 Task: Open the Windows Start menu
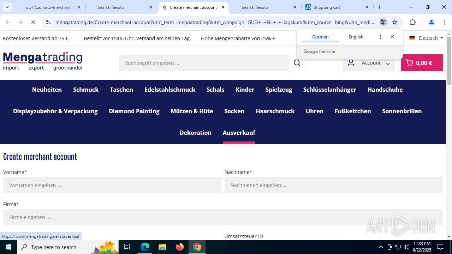coord(8,247)
